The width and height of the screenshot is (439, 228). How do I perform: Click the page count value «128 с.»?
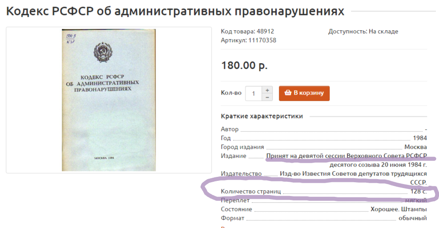[419, 192]
